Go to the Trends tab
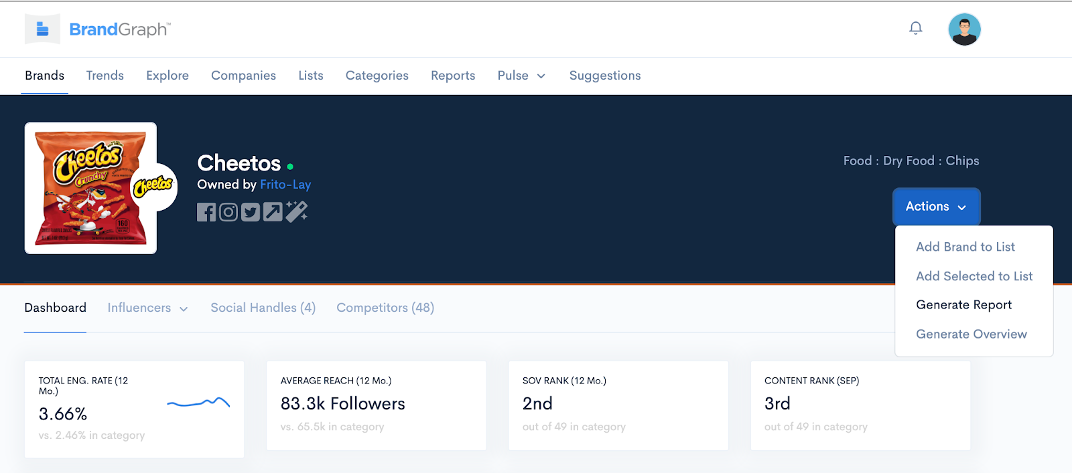The height and width of the screenshot is (473, 1072). [x=105, y=76]
